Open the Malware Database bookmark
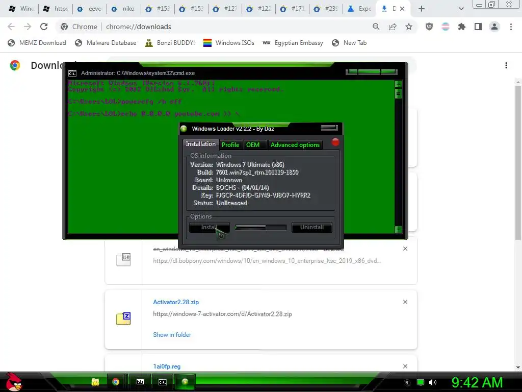The width and height of the screenshot is (522, 392). 106,43
